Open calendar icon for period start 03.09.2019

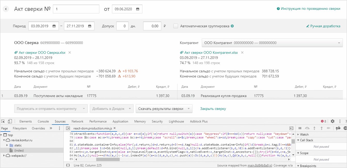pyautogui.click(x=54, y=26)
